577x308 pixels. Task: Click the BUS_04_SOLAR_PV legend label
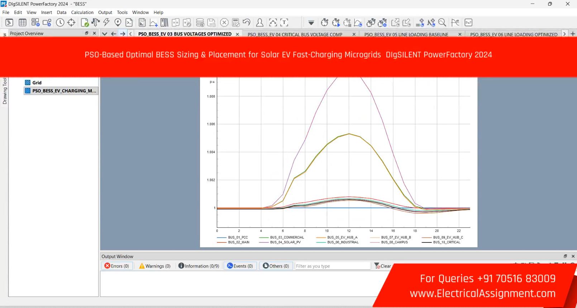coord(285,242)
